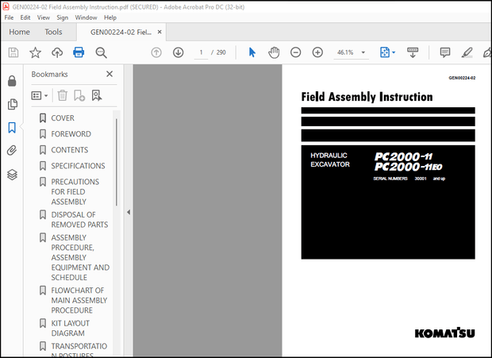This screenshot has width=492, height=358.
Task: Go to the next page arrow
Action: coord(178,52)
